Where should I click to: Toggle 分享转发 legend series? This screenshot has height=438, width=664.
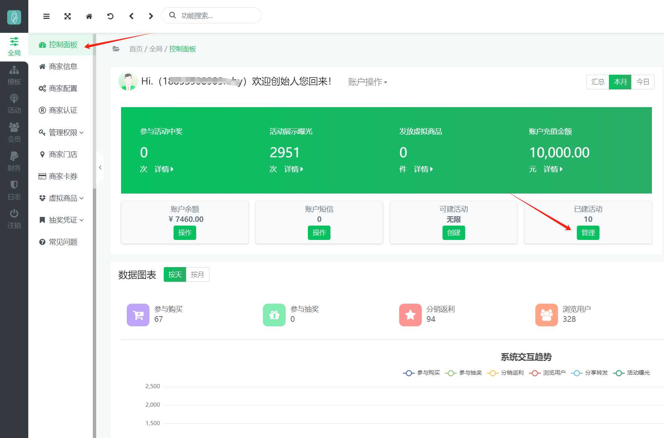(x=589, y=373)
